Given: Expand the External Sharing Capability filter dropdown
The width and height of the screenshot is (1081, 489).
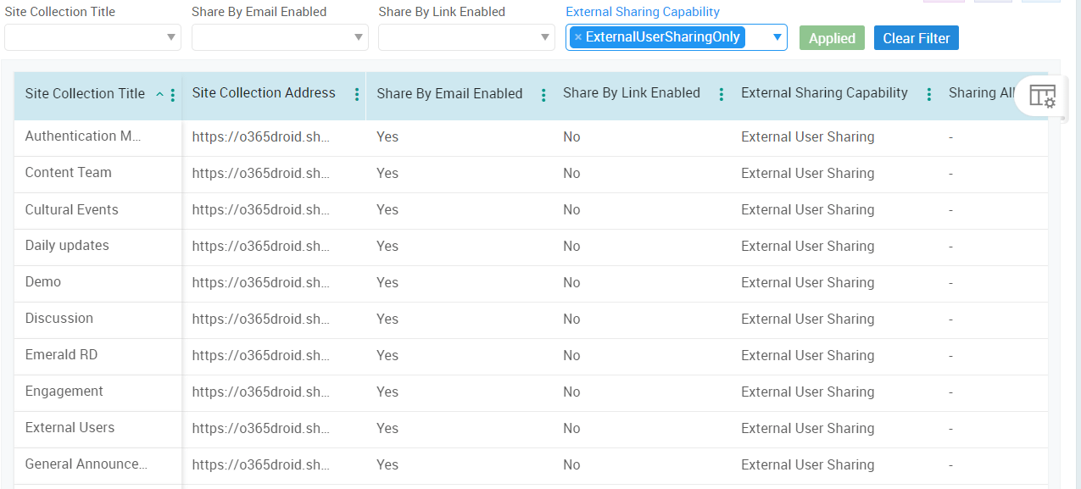Looking at the screenshot, I should (775, 36).
